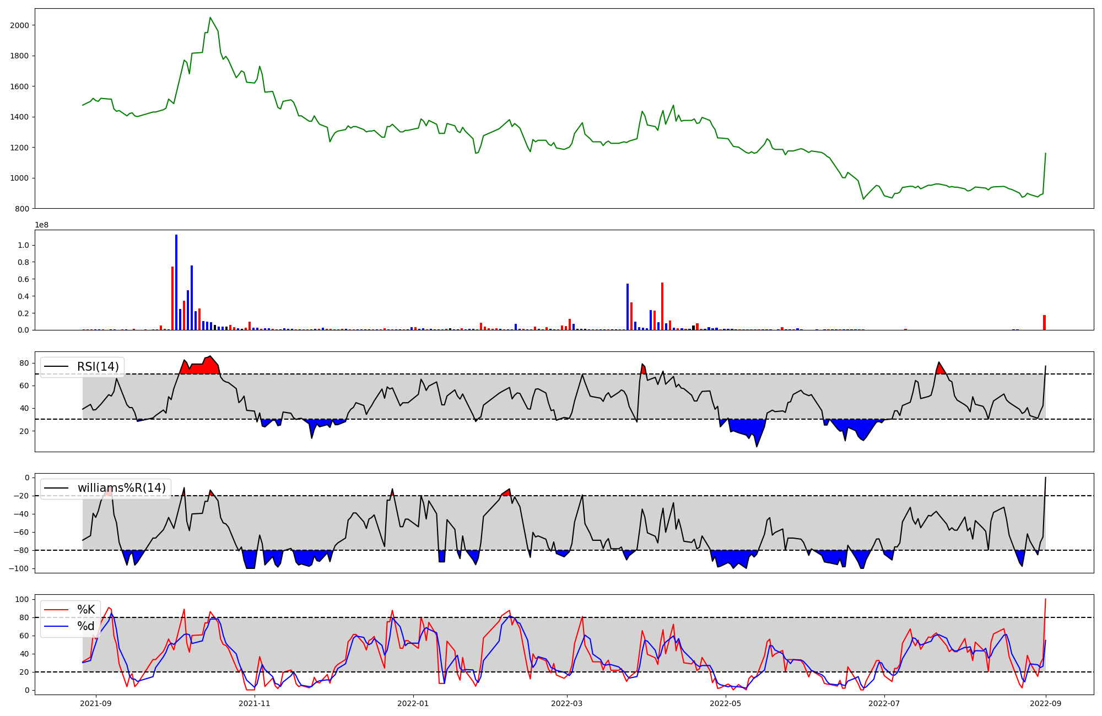Click the blue %d legend line sample
Viewport: 1102px width, 716px height.
pyautogui.click(x=56, y=626)
